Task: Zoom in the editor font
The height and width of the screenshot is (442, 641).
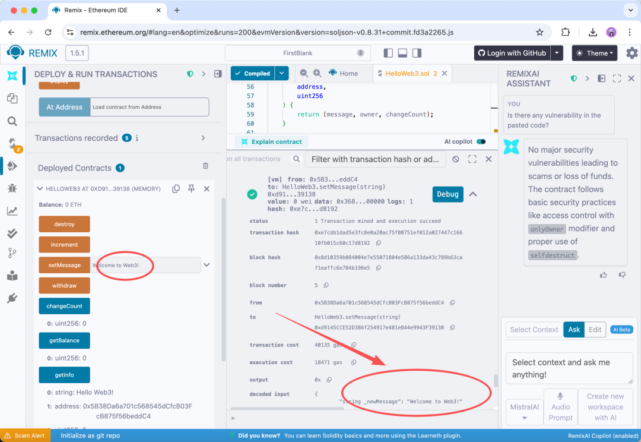Action: coord(317,73)
